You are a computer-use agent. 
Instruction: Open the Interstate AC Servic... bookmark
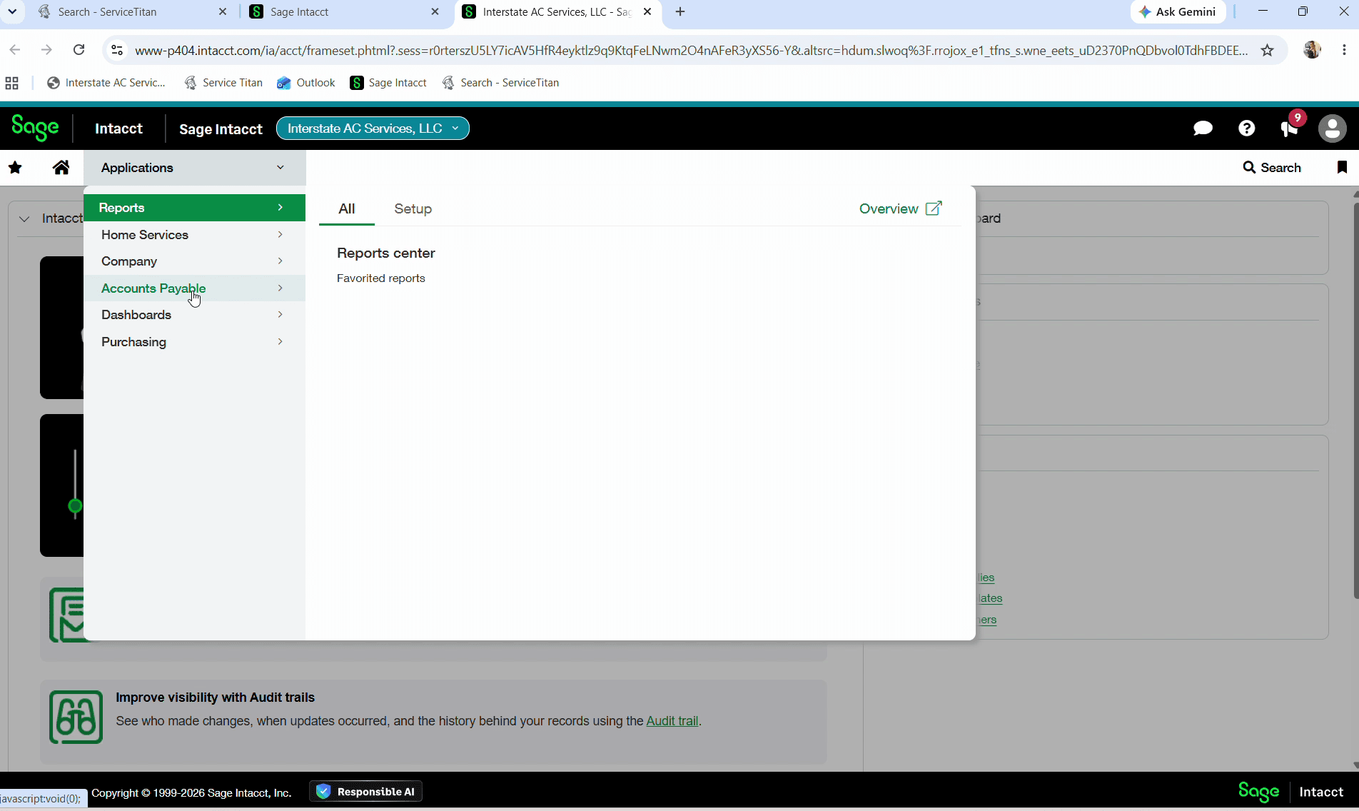(x=106, y=83)
